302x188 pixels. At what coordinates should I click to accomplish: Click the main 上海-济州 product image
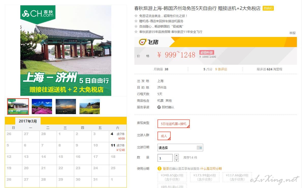[x=66, y=50]
